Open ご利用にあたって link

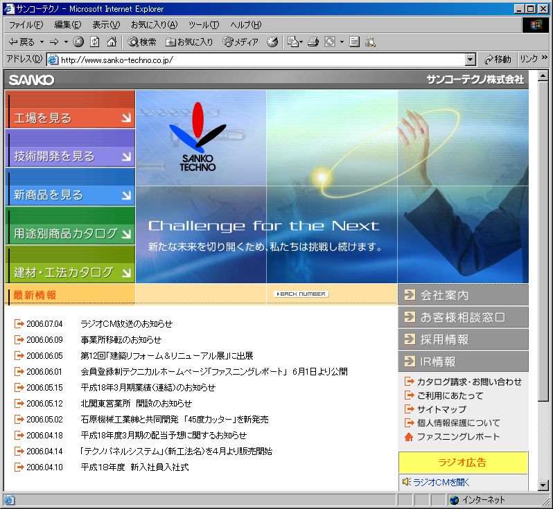450,395
